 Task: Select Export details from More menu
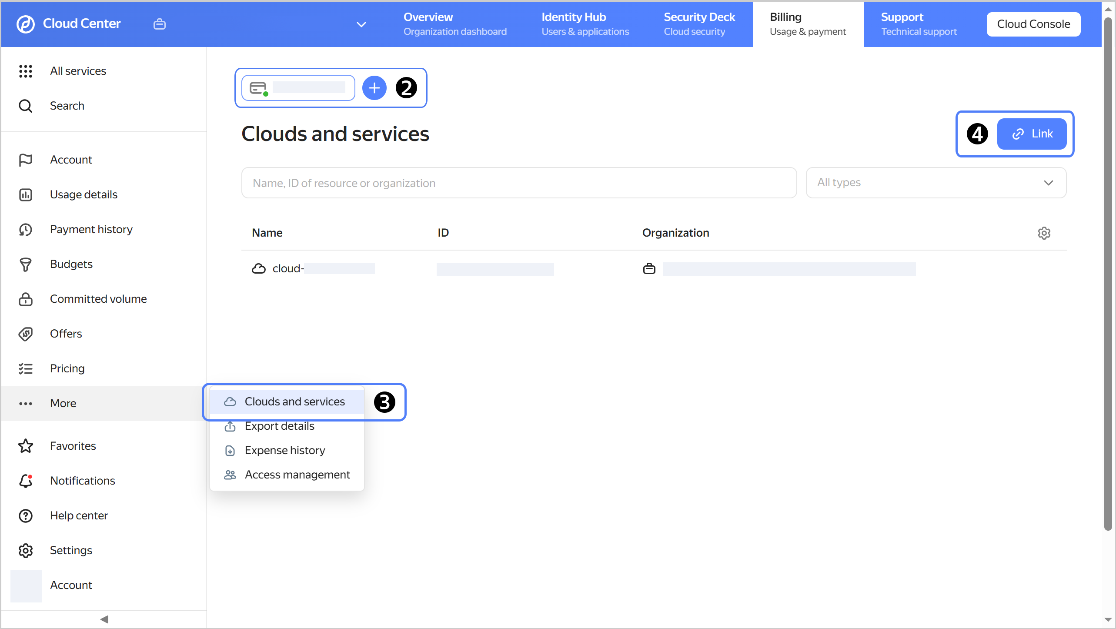(279, 426)
